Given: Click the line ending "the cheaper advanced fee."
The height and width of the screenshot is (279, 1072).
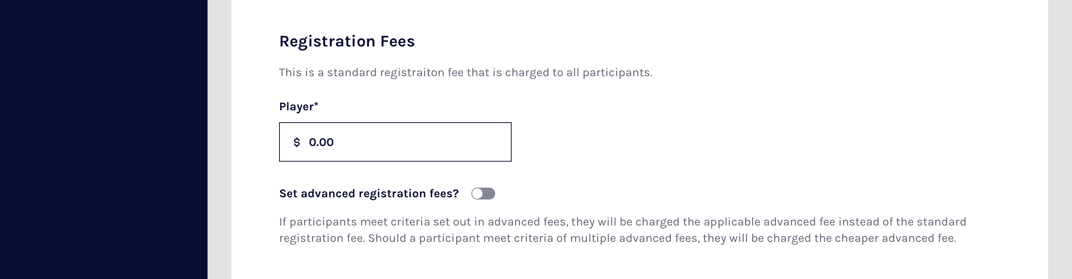Looking at the screenshot, I should pos(617,238).
